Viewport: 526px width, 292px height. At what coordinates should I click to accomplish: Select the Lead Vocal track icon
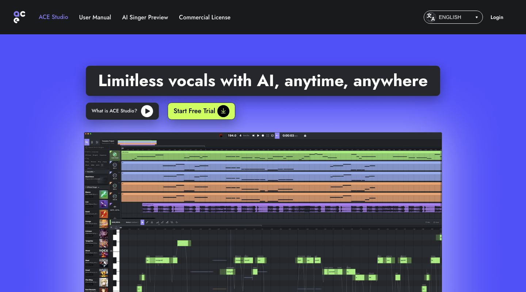coord(115,154)
